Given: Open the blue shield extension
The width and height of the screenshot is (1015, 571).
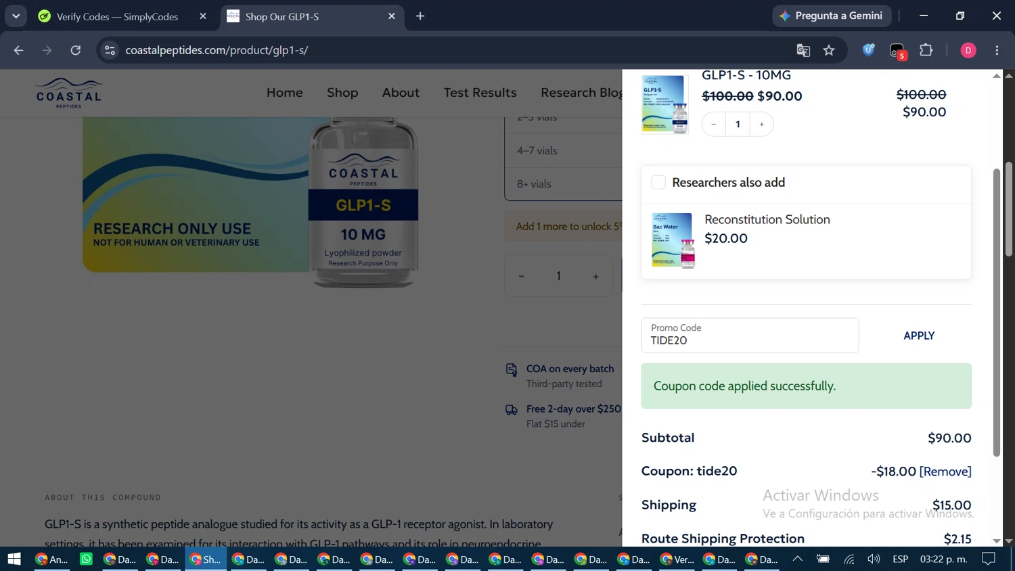Looking at the screenshot, I should (869, 50).
